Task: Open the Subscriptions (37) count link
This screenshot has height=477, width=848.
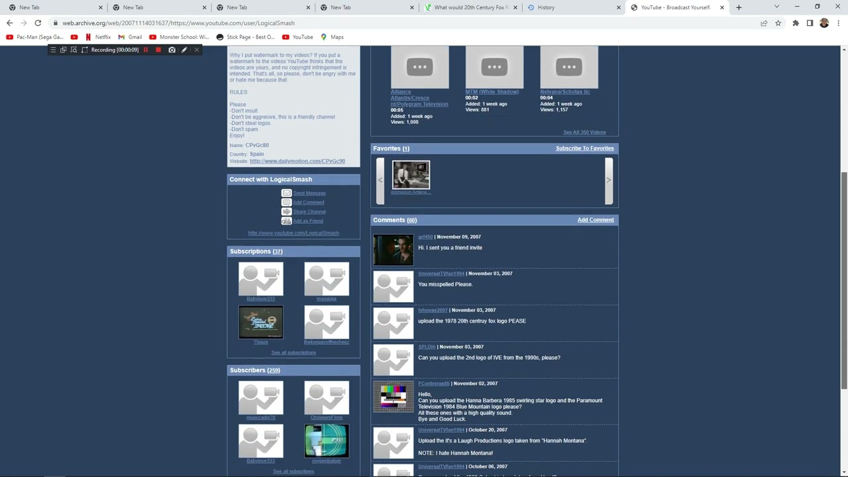Action: (277, 252)
